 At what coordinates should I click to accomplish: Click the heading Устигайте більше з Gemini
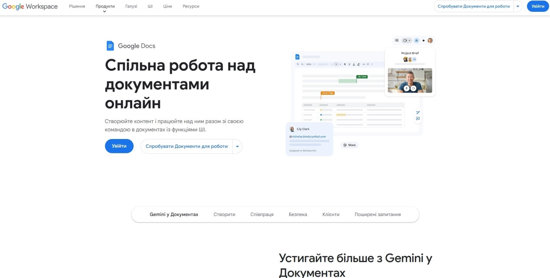(356, 265)
